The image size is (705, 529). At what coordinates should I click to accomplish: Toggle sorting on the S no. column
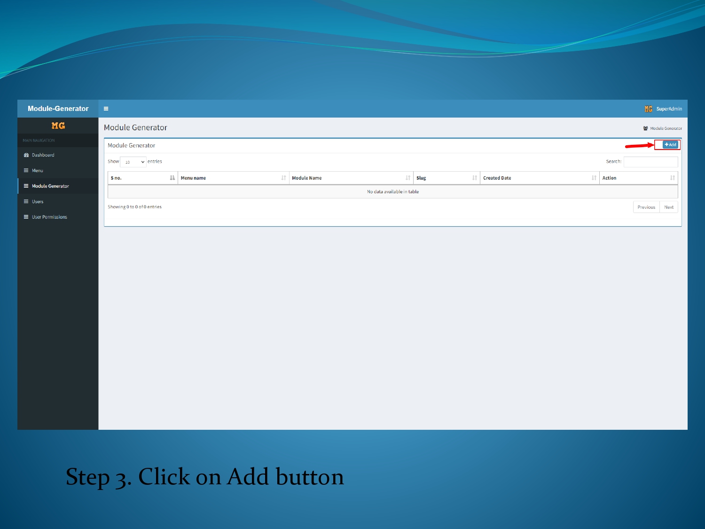click(172, 178)
